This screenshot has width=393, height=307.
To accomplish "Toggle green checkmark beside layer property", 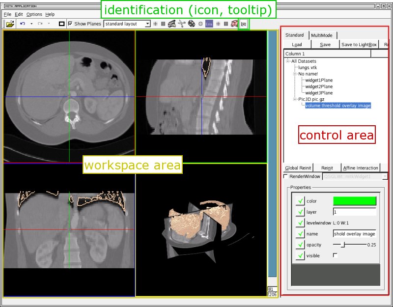I will click(300, 212).
